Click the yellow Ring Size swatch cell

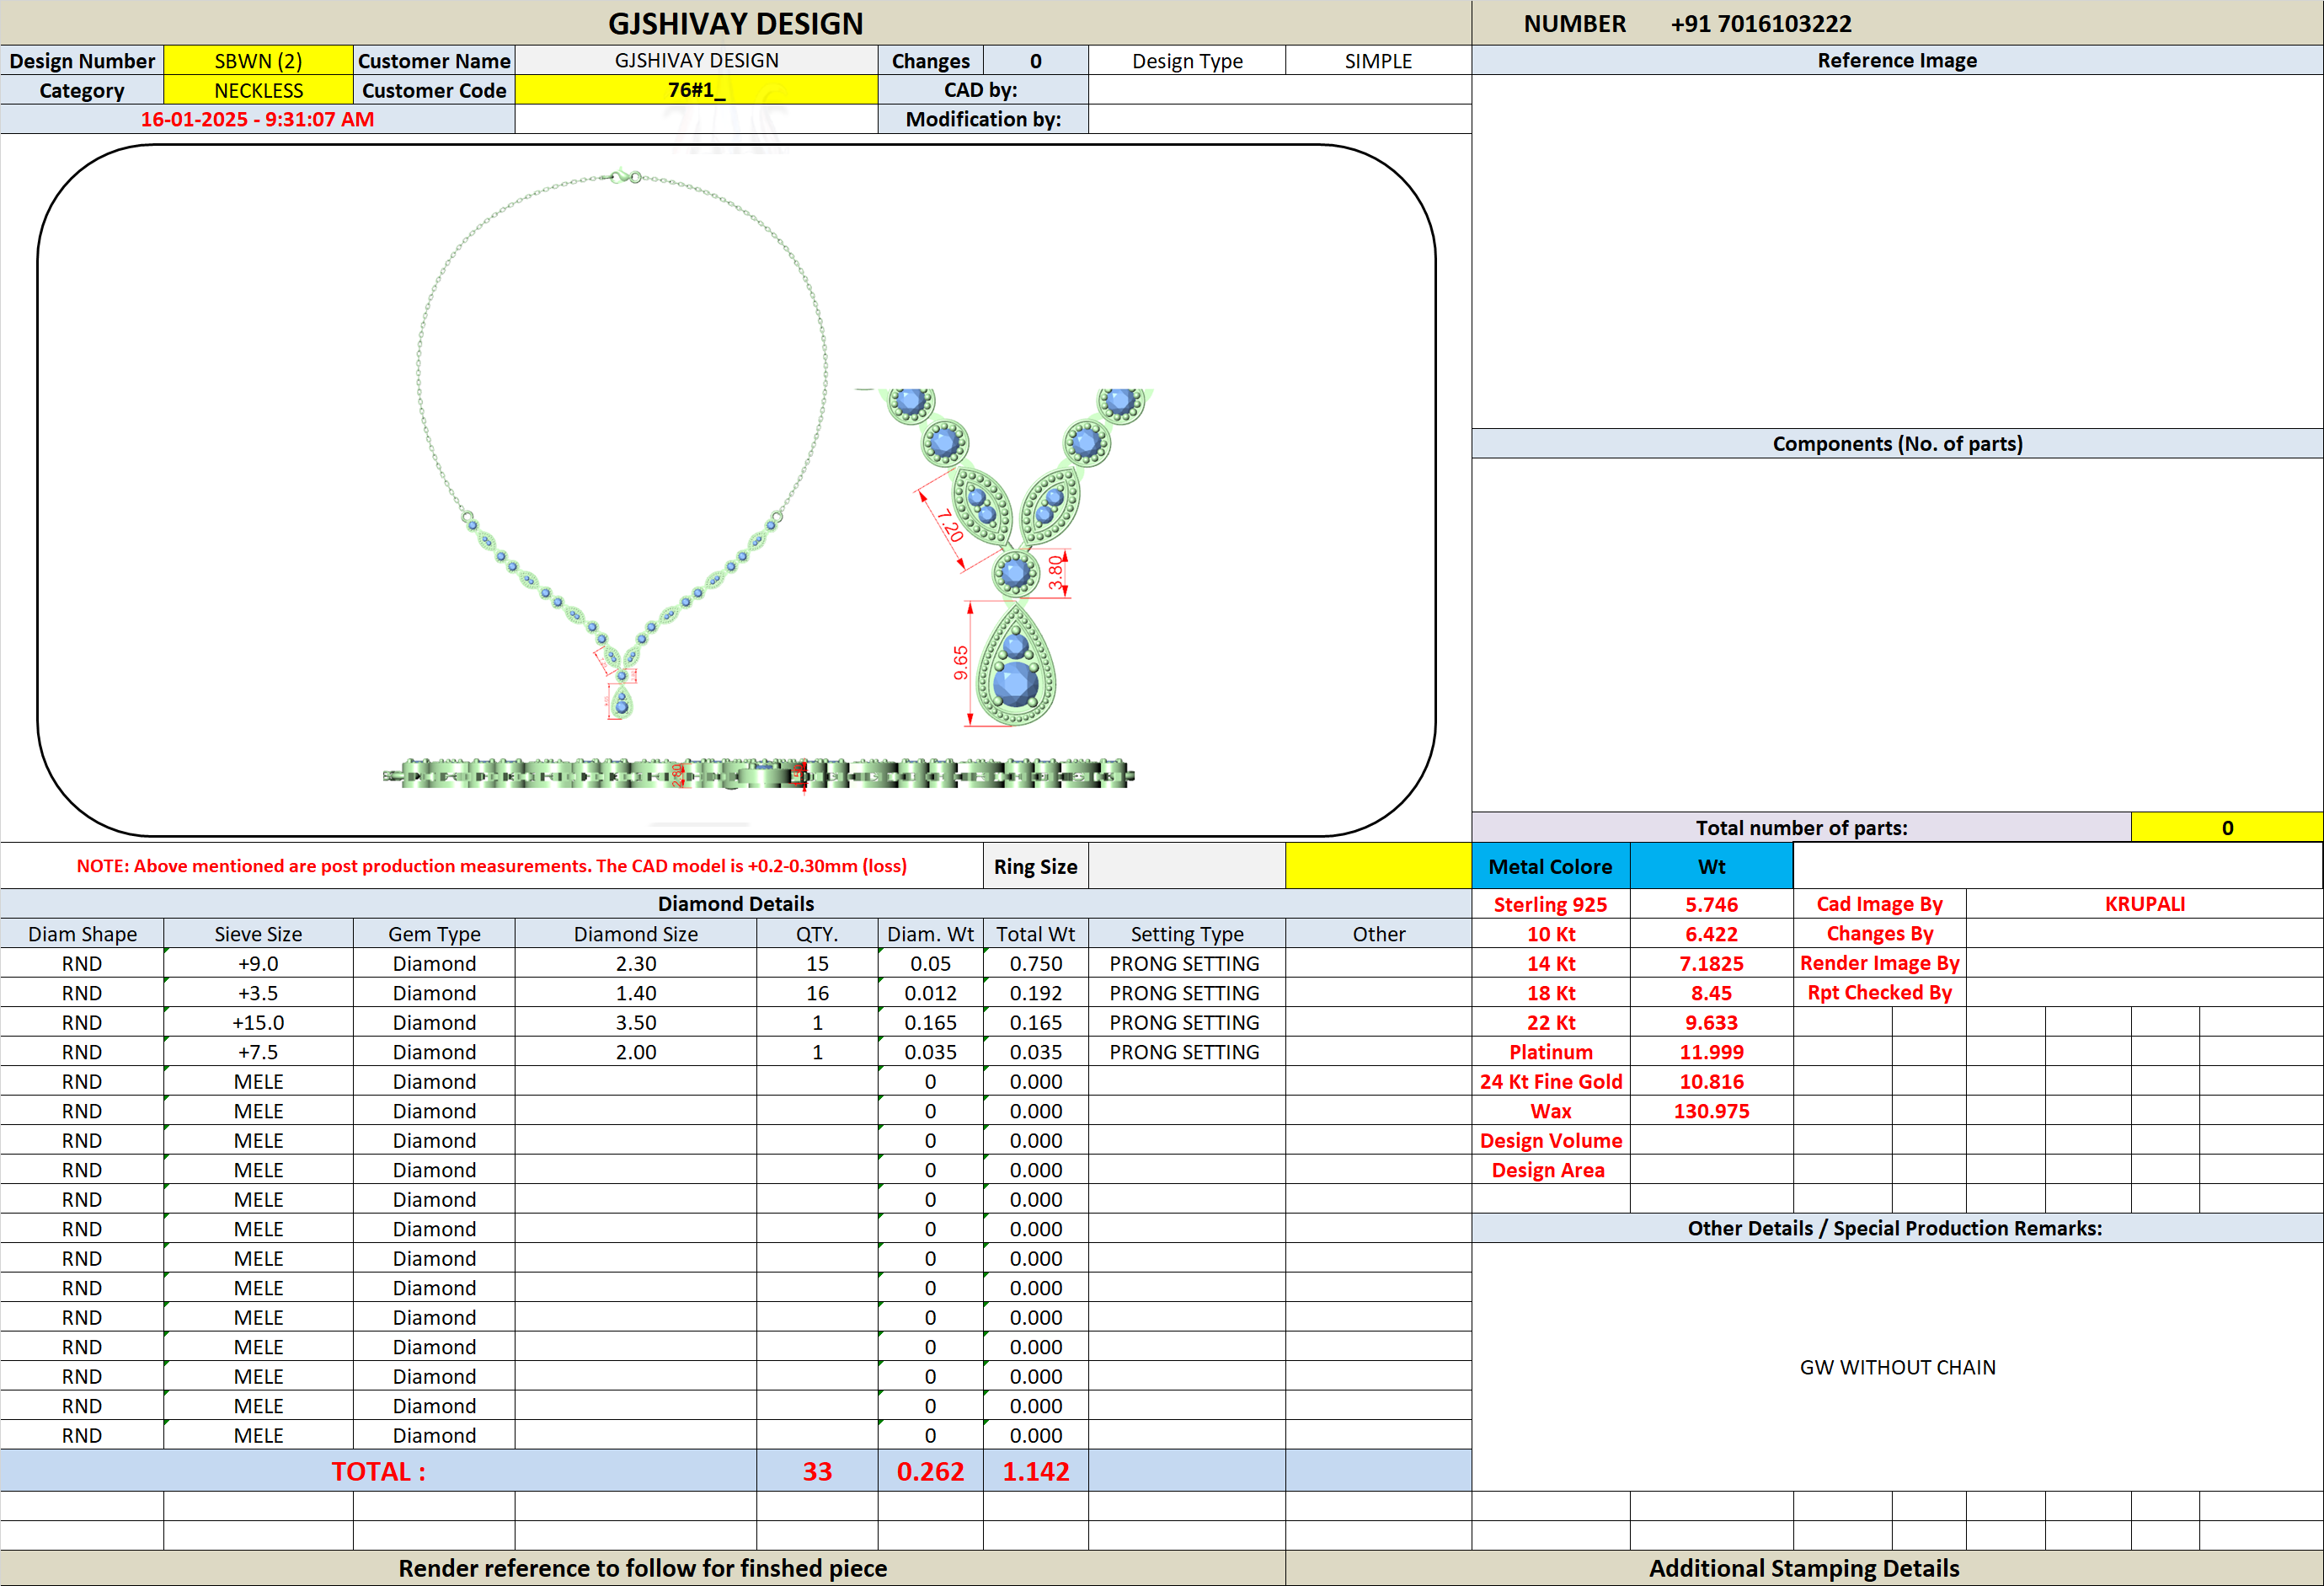point(1378,865)
